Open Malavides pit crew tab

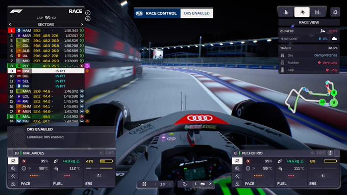[13, 183]
